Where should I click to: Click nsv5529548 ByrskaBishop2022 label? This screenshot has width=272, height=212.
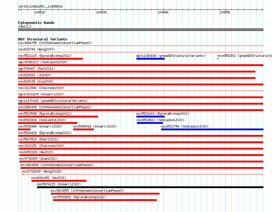[x=45, y=113]
